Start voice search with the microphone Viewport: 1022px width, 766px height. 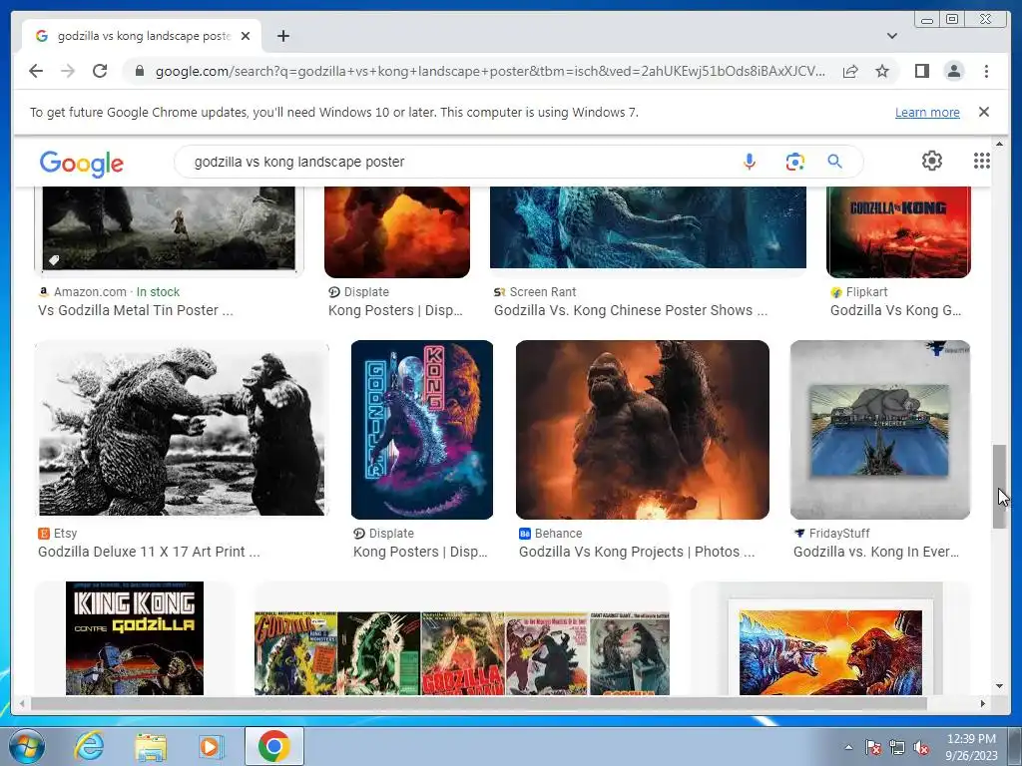pyautogui.click(x=749, y=162)
